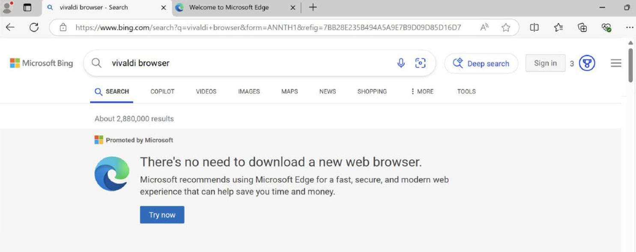Refresh the page
The height and width of the screenshot is (252, 636).
pos(34,27)
